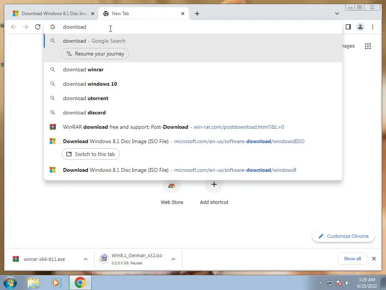
Task: Pick the 'download utorrent' suggestion
Action: 193,98
